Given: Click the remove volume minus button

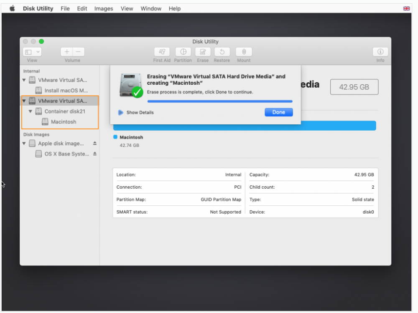Looking at the screenshot, I should [79, 52].
